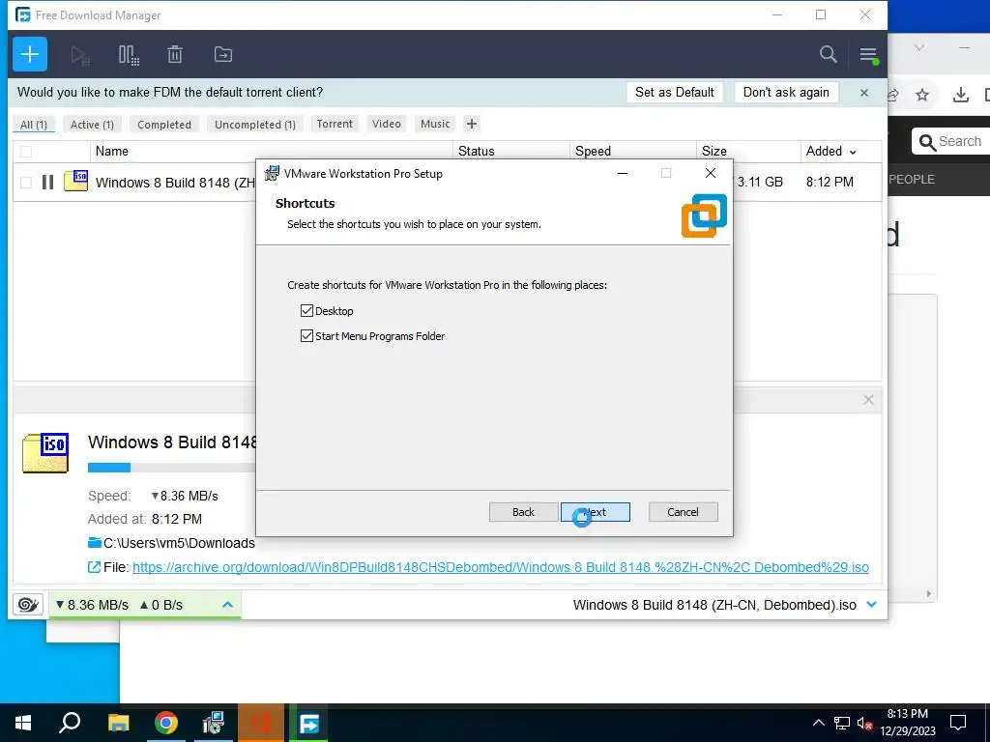Click the network tray icon

pos(842,723)
